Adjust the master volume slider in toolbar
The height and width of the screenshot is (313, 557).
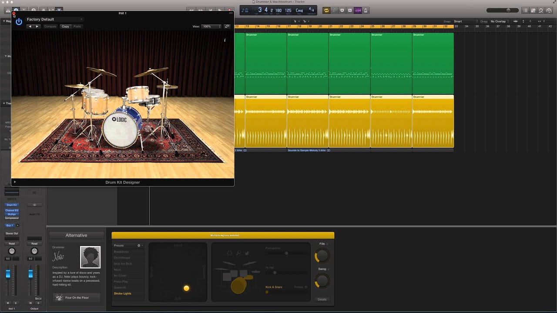pos(502,10)
